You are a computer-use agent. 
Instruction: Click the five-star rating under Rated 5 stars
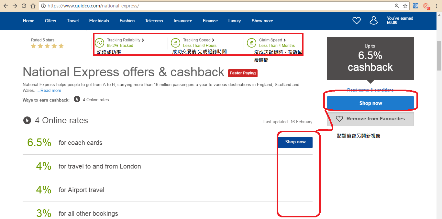[x=47, y=46]
